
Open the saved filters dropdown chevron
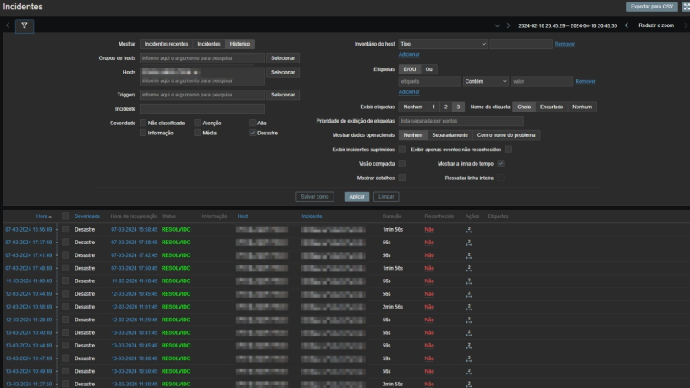(x=497, y=26)
